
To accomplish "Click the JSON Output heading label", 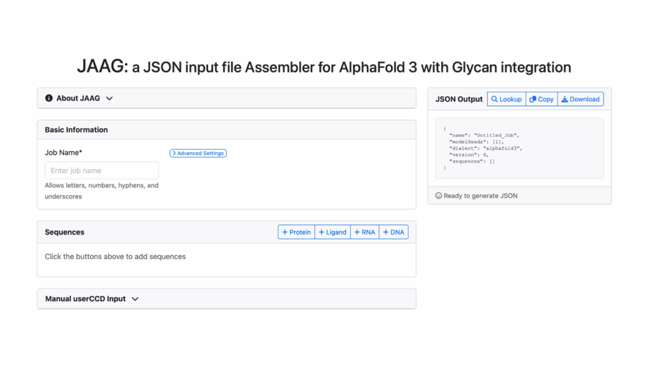I will point(459,99).
